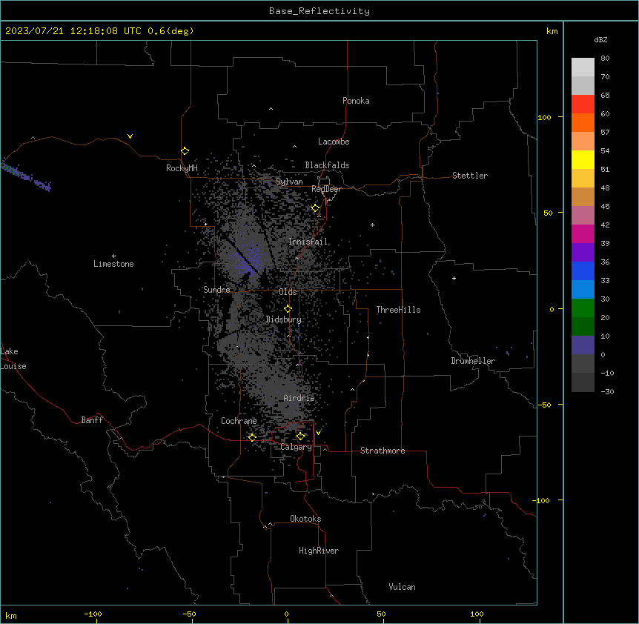
Task: Click the Drumheller label
Action: [473, 361]
